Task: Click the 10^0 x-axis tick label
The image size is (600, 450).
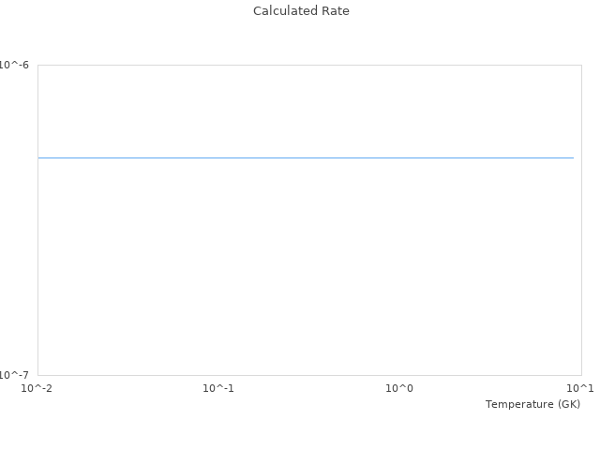Action: point(400,387)
